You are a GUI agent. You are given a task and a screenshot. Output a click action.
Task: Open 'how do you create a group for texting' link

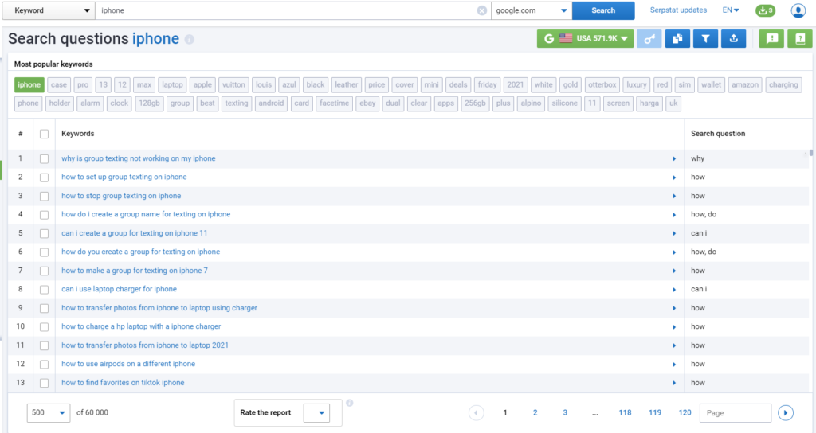pos(140,252)
